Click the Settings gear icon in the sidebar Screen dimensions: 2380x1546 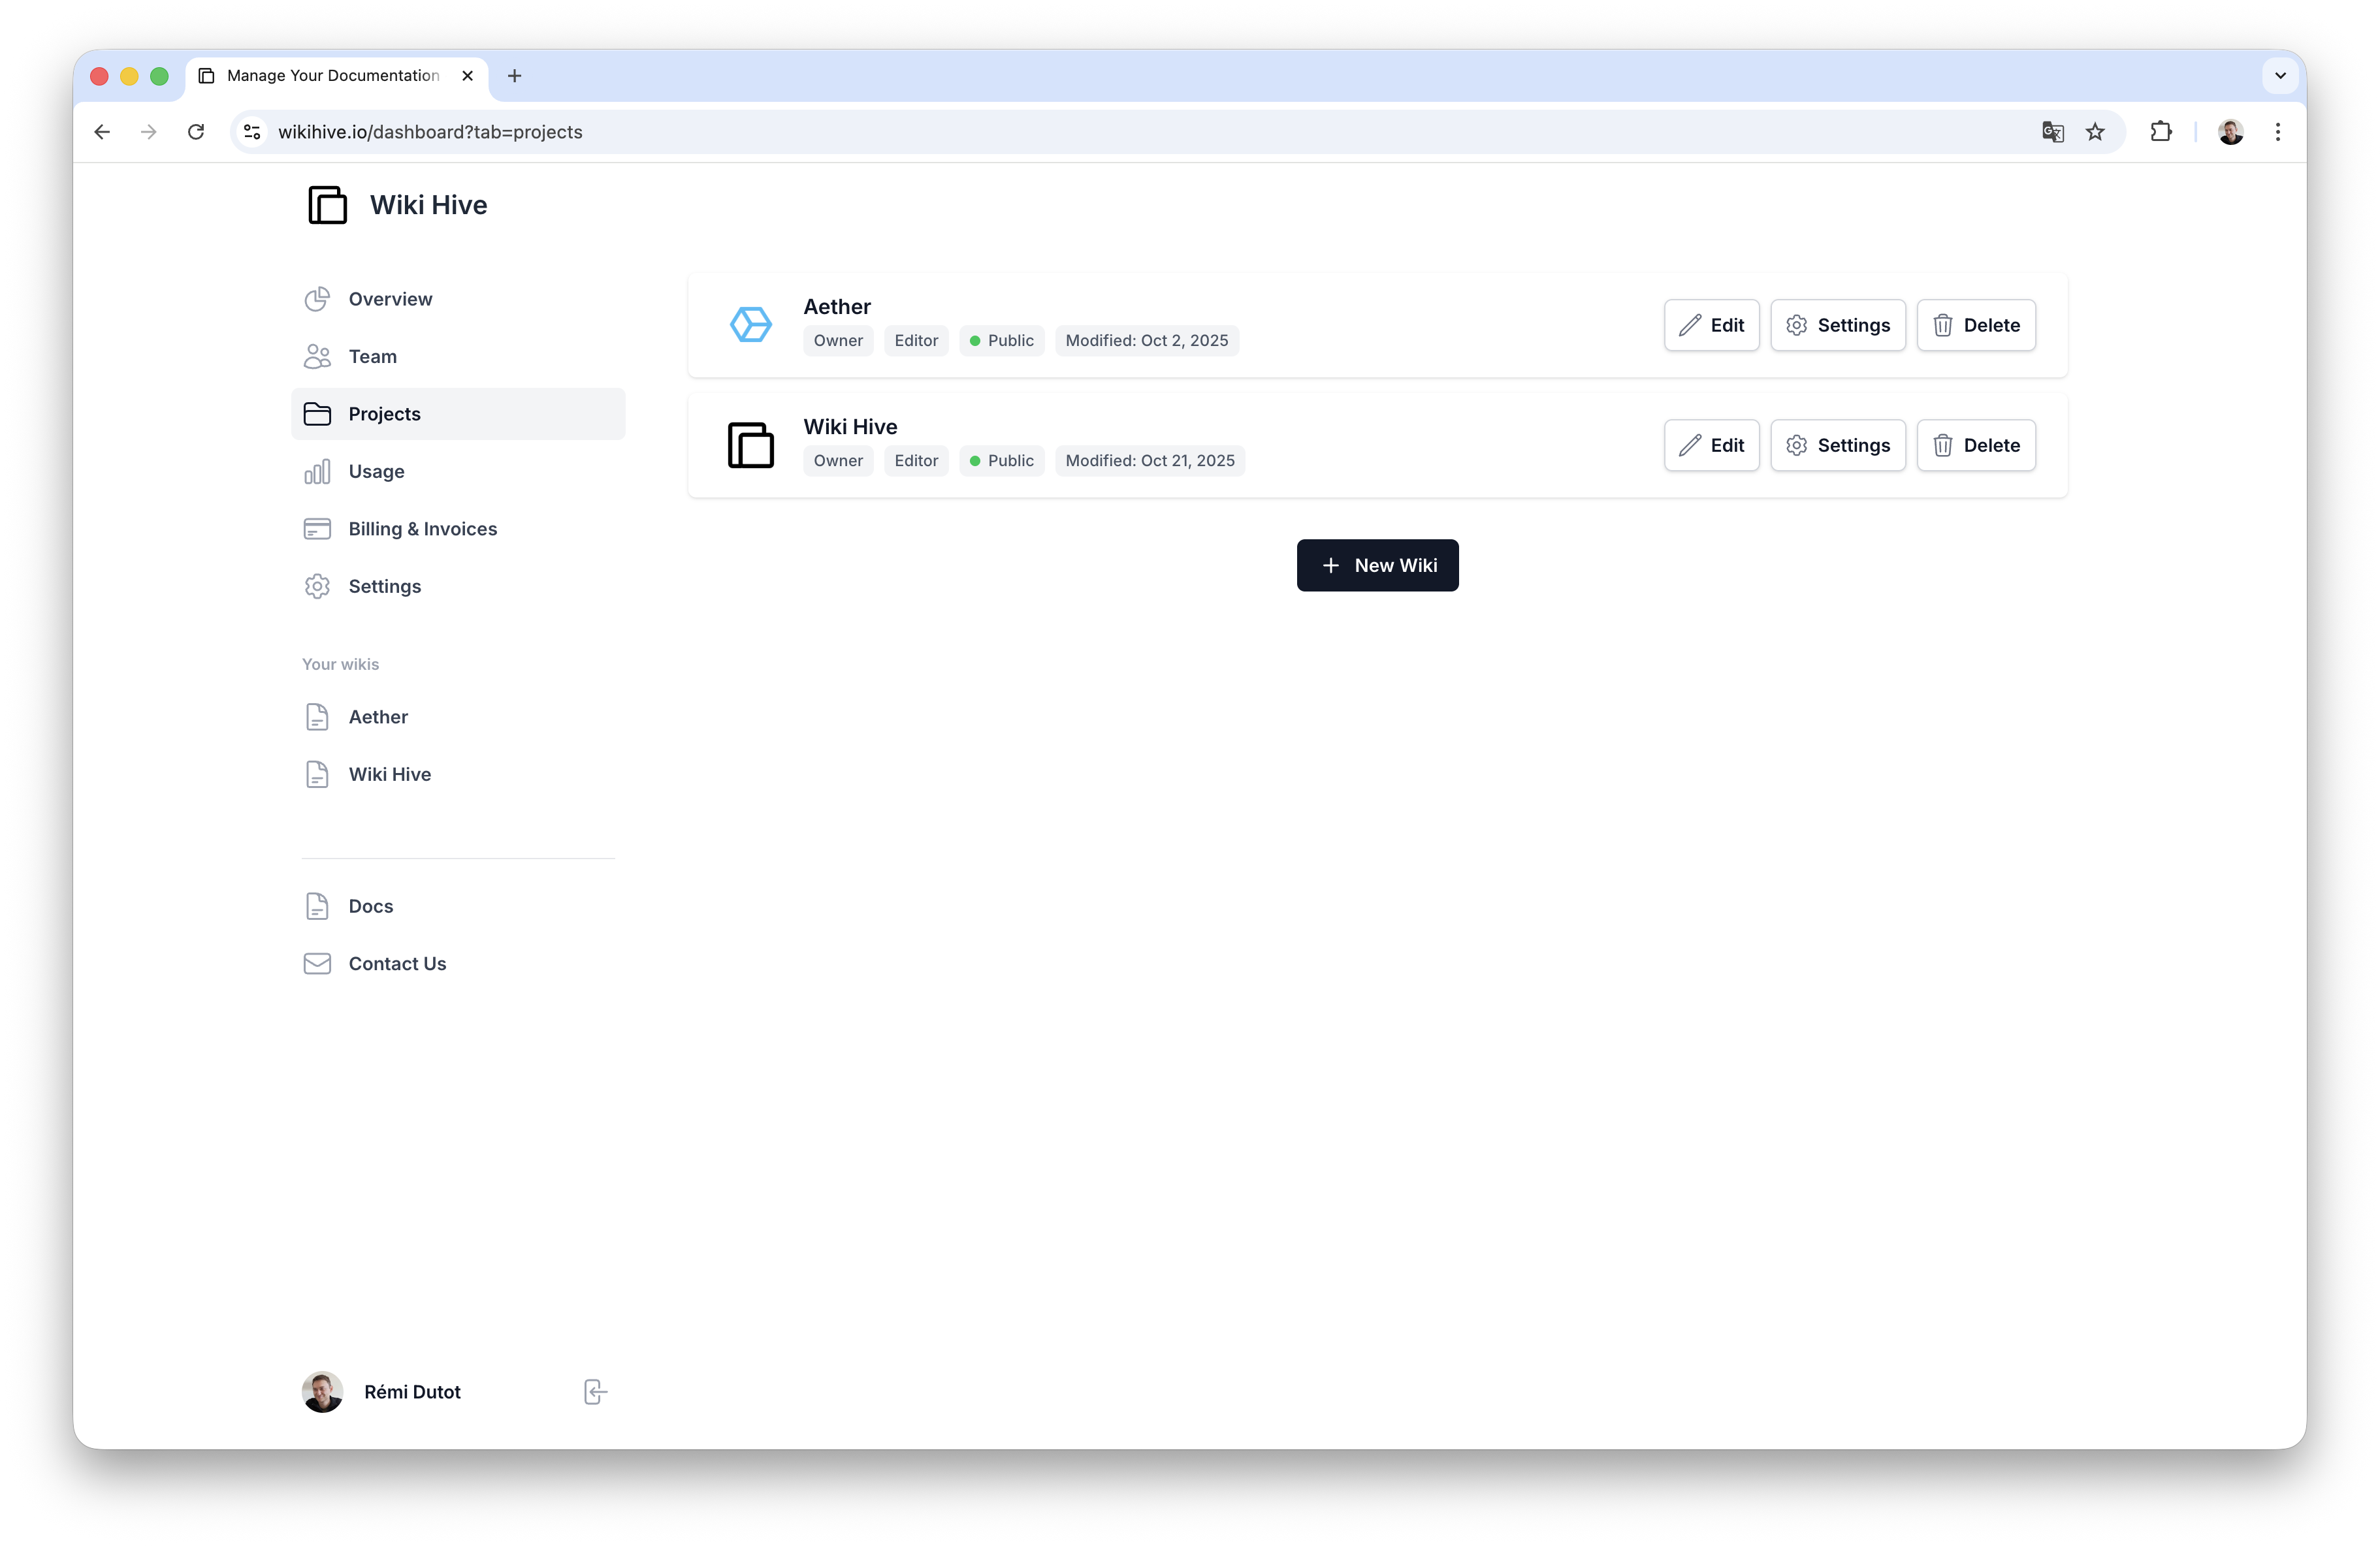pyautogui.click(x=317, y=587)
